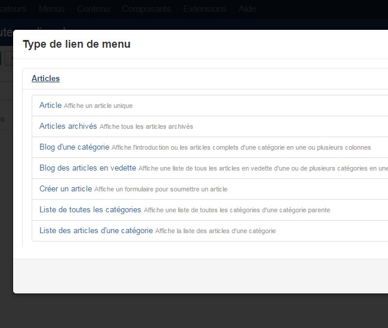Choose Articles archivés menu type
The width and height of the screenshot is (388, 328).
click(x=68, y=126)
